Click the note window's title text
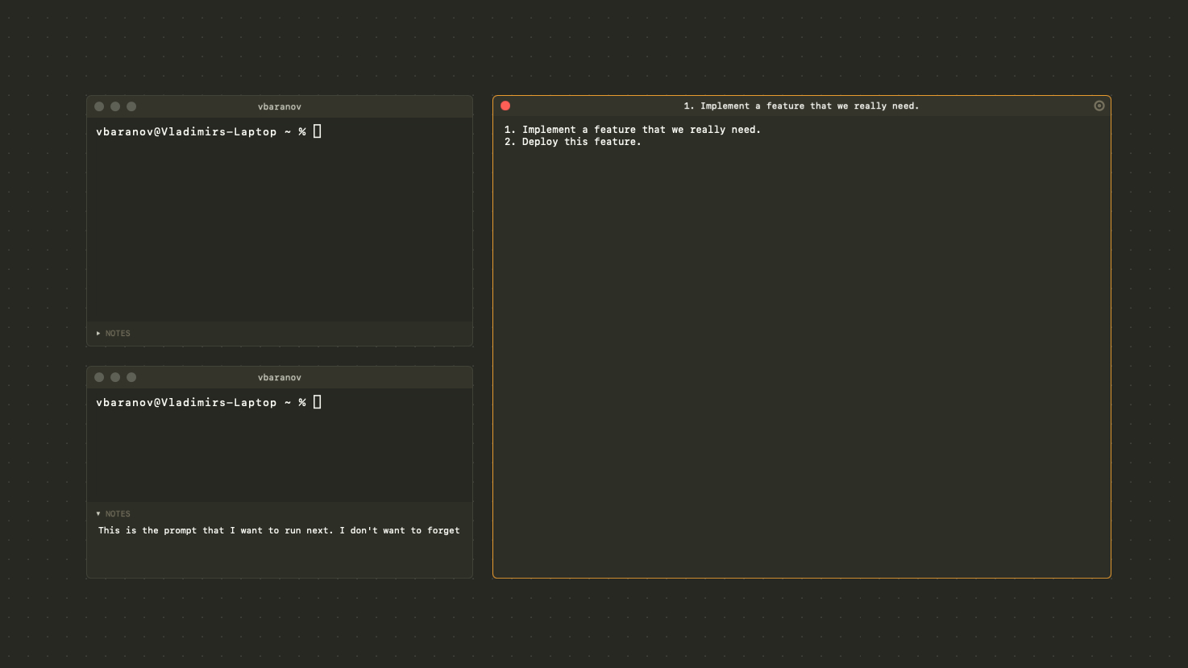This screenshot has height=668, width=1188. click(x=801, y=106)
